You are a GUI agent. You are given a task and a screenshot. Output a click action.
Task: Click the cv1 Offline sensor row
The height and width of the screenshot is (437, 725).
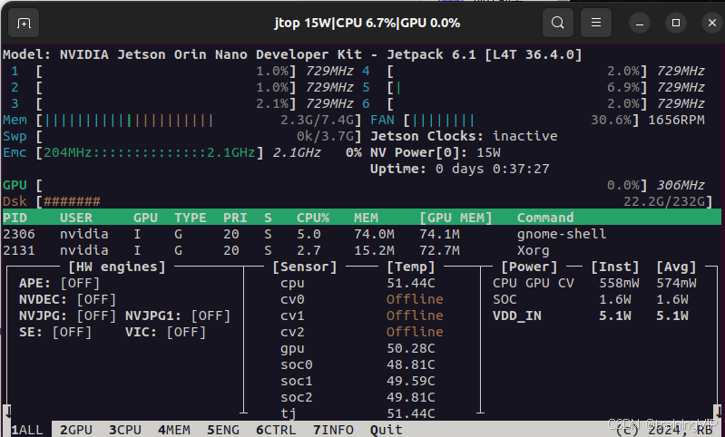click(361, 316)
